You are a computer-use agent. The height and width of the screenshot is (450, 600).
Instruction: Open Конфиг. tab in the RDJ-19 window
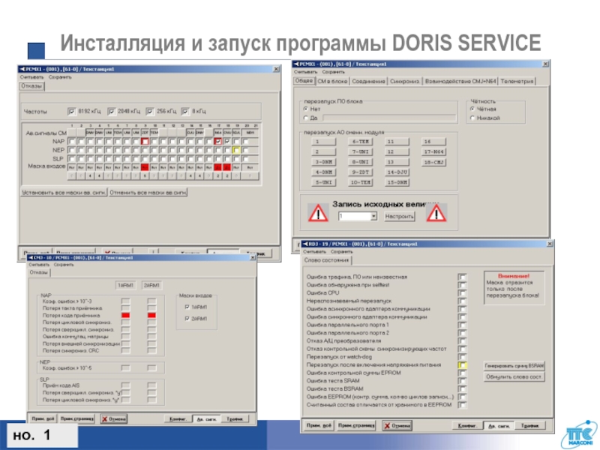(x=466, y=425)
